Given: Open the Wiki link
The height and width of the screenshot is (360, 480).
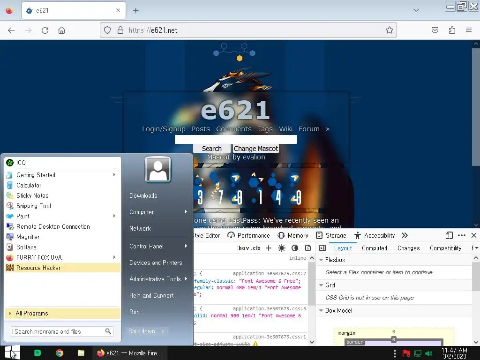Looking at the screenshot, I should (x=285, y=129).
